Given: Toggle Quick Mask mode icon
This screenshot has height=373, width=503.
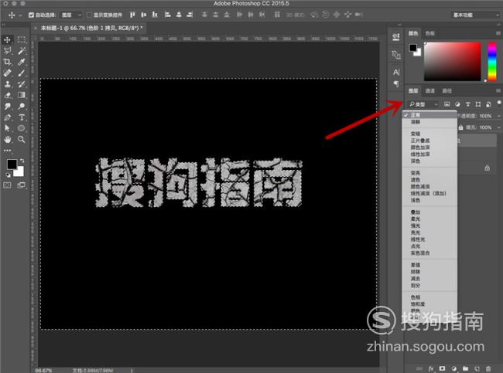Looking at the screenshot, I should click(x=8, y=185).
